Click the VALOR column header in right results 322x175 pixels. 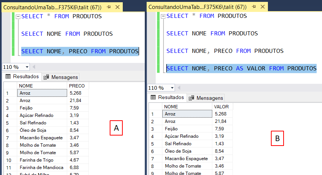223,107
